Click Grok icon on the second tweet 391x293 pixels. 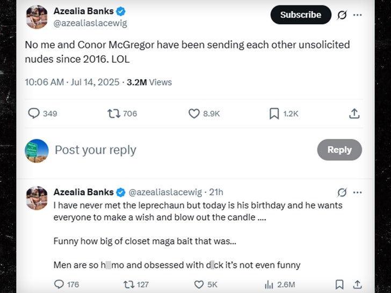(342, 192)
